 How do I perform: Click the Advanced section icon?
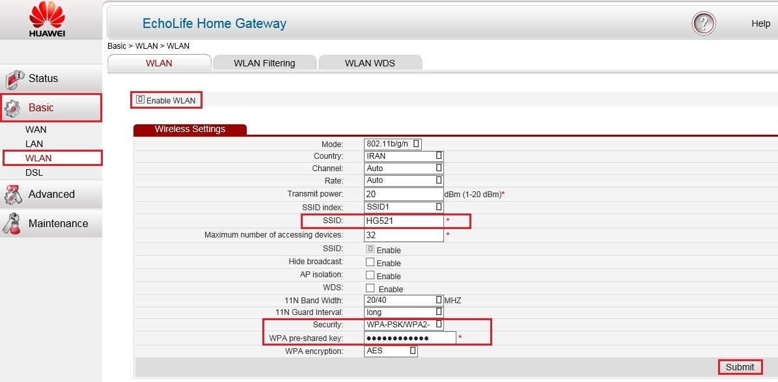click(14, 195)
